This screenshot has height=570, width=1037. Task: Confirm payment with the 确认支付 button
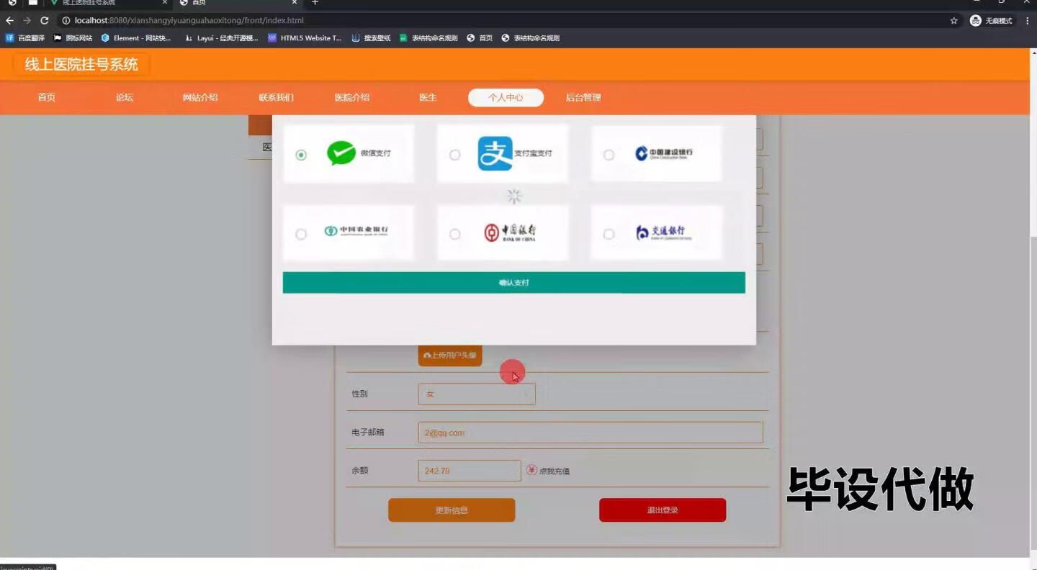click(x=513, y=283)
